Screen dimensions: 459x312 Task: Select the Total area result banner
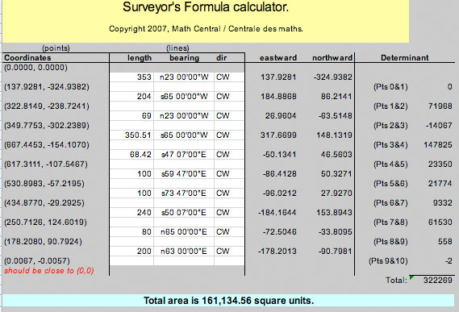coord(228,301)
